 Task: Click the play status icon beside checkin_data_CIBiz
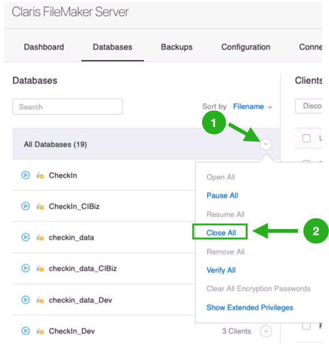point(26,268)
